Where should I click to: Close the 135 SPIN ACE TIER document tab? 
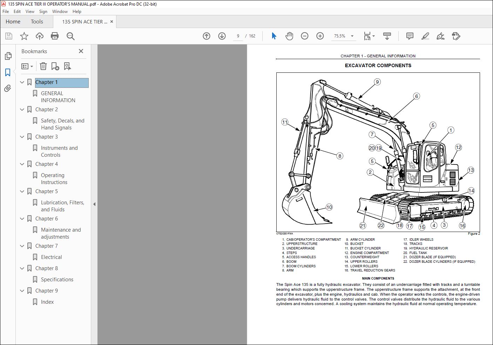coord(112,21)
